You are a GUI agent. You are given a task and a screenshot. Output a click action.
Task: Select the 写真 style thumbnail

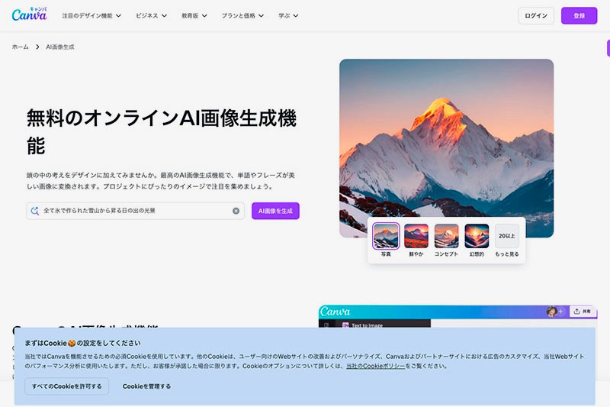click(386, 236)
